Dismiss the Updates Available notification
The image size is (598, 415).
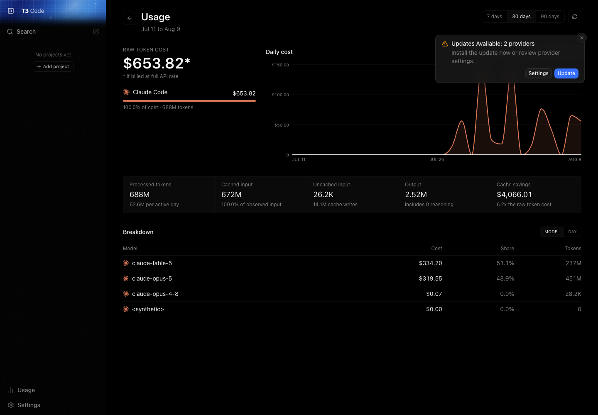582,38
